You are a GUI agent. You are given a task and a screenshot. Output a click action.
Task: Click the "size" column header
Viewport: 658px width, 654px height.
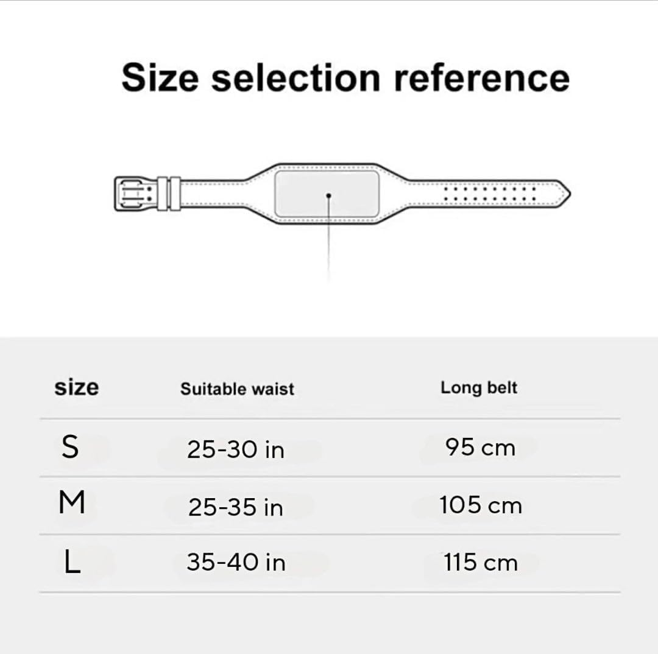(76, 387)
